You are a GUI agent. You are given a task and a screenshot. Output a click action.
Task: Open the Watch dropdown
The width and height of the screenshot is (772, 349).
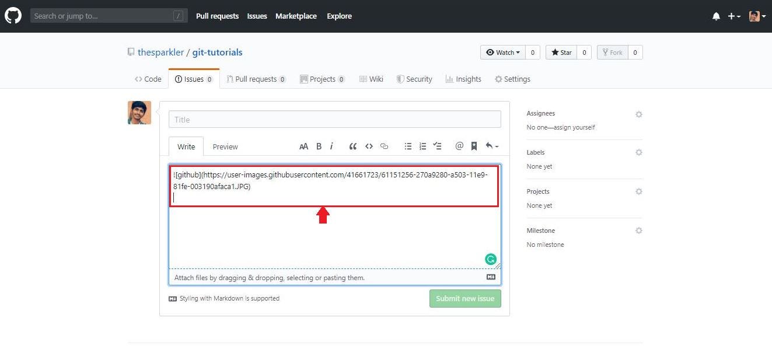click(x=503, y=53)
